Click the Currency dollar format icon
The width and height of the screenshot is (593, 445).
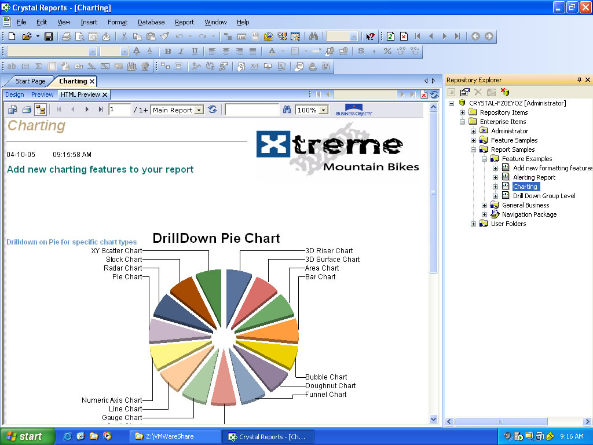pos(361,51)
